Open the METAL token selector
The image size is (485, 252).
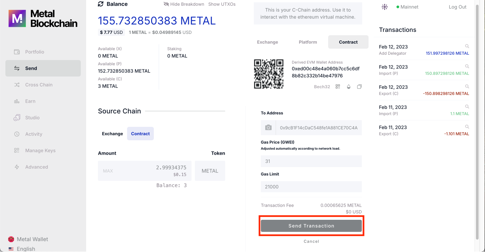click(210, 171)
